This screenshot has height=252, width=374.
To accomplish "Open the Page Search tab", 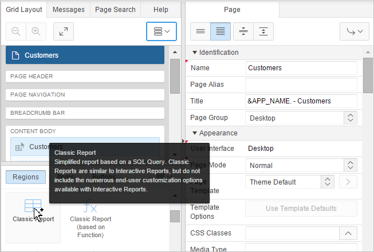I will pyautogui.click(x=116, y=10).
